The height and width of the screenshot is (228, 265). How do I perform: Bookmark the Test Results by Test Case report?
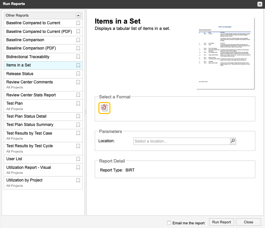pyautogui.click(x=78, y=133)
